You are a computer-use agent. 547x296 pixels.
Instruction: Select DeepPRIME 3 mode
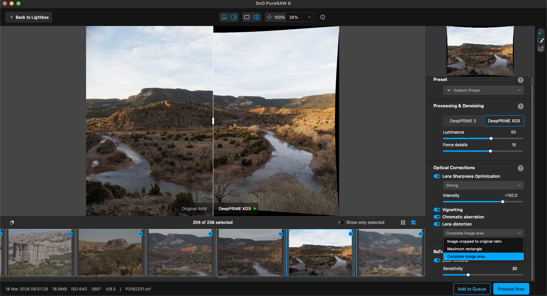[x=463, y=121]
